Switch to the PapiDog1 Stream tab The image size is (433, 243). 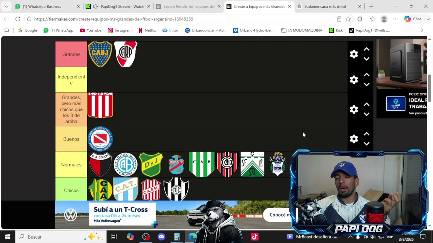(x=118, y=6)
